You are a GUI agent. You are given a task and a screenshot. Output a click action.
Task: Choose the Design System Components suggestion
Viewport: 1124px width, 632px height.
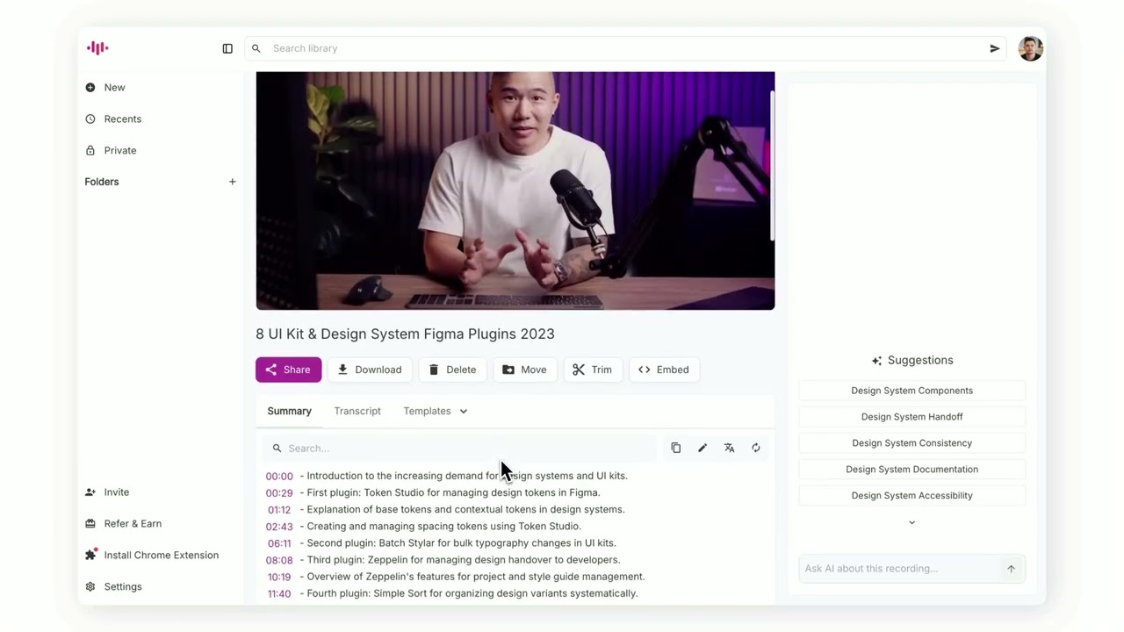click(x=911, y=390)
